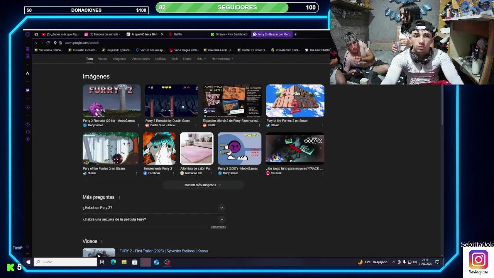Open the pink Alfombra de salón thumbnail

(196, 149)
